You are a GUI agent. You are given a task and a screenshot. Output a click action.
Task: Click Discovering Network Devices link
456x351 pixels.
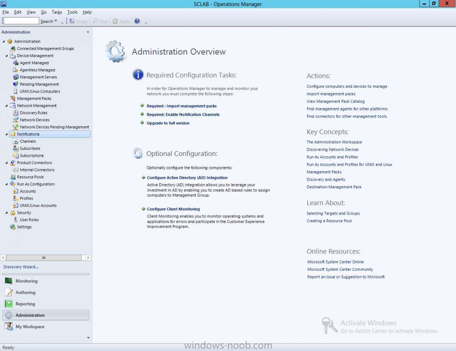click(332, 150)
